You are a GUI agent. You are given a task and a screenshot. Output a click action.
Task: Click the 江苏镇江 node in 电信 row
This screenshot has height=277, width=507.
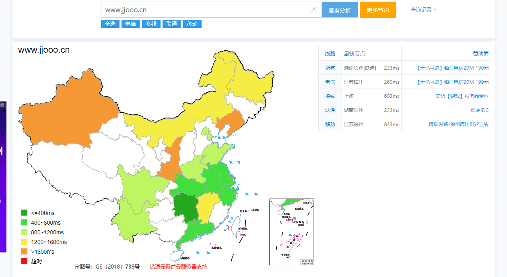point(354,82)
